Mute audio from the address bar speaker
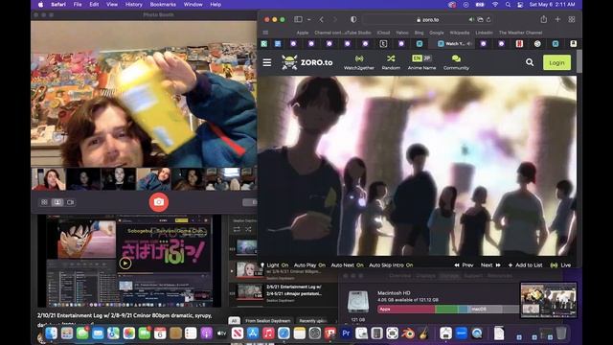The width and height of the screenshot is (613, 345). coord(471,19)
